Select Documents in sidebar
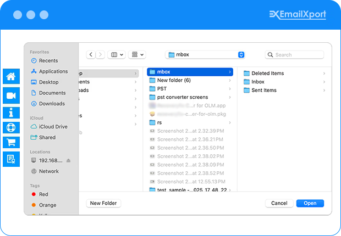The image size is (341, 236). pos(48,93)
